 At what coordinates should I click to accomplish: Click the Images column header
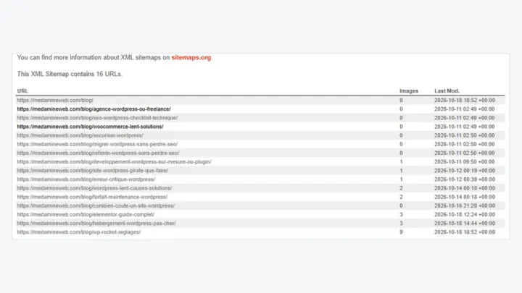[409, 91]
